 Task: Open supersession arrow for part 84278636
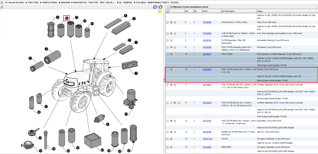(x=175, y=103)
